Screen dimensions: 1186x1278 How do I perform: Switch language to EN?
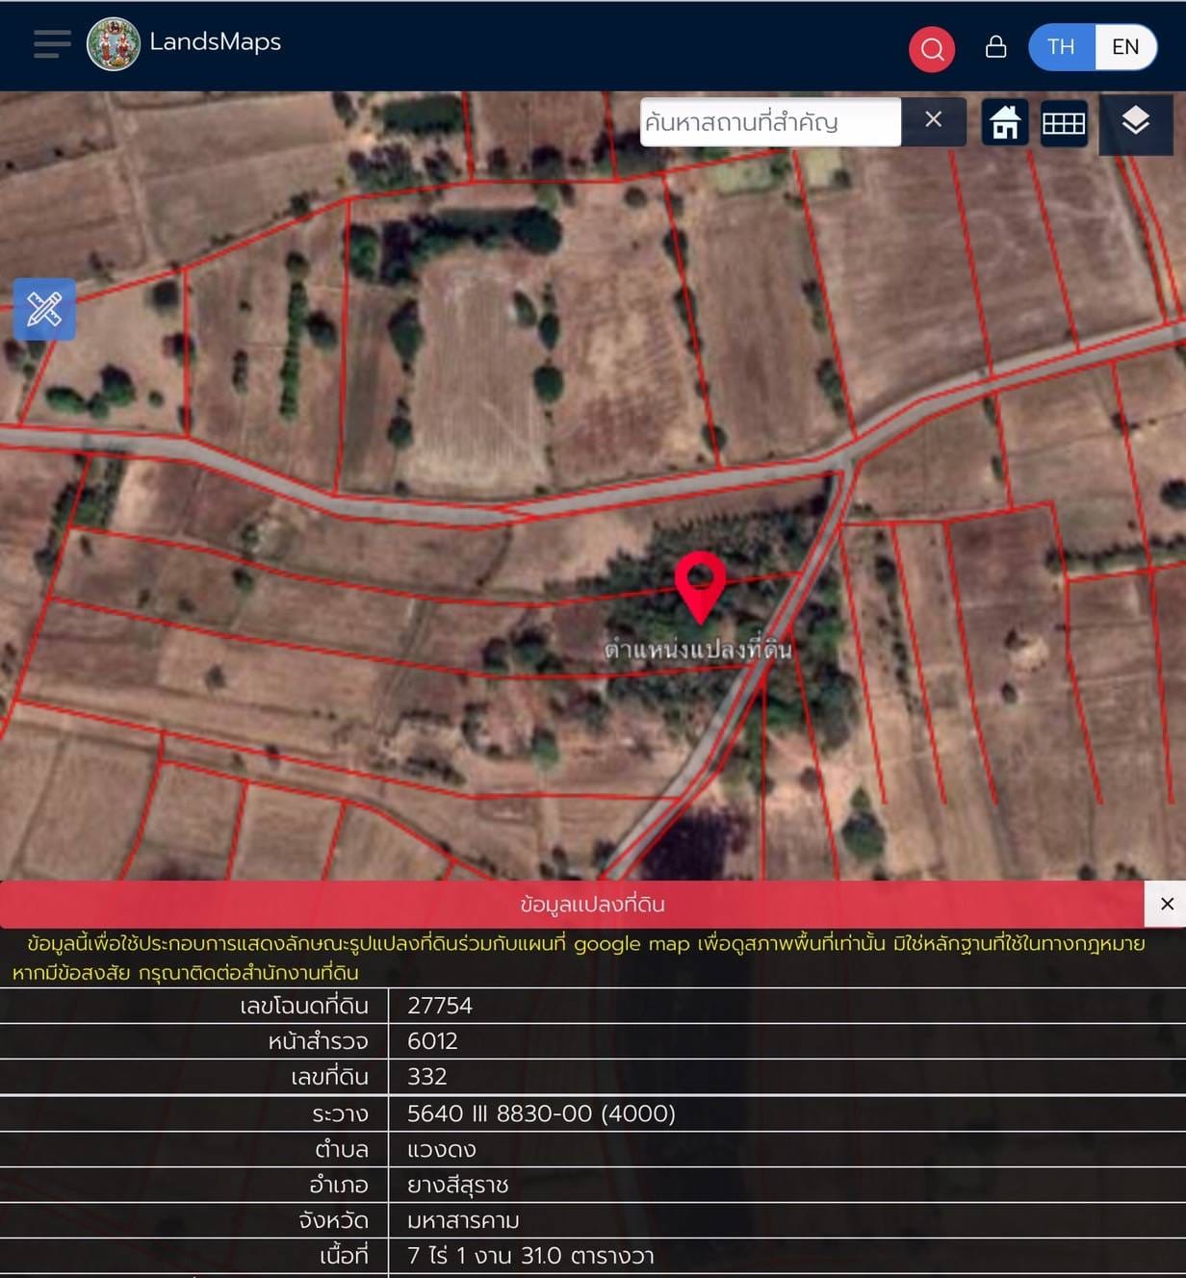(1125, 47)
